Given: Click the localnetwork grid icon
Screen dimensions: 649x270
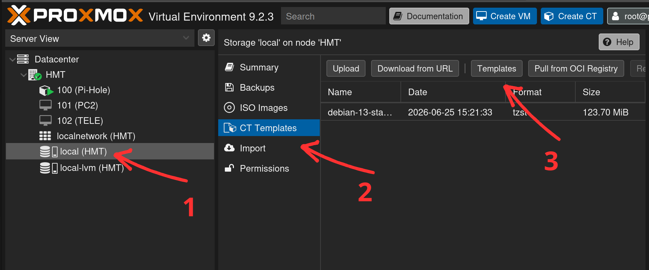Looking at the screenshot, I should click(45, 136).
